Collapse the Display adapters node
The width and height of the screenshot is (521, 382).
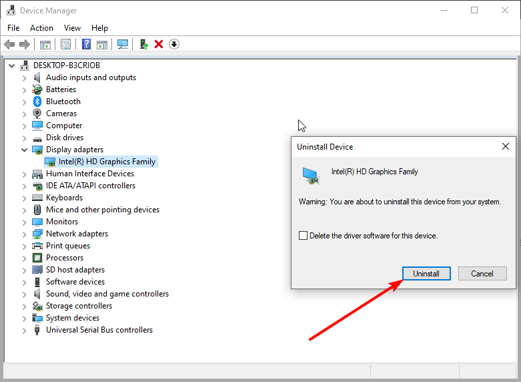point(24,150)
